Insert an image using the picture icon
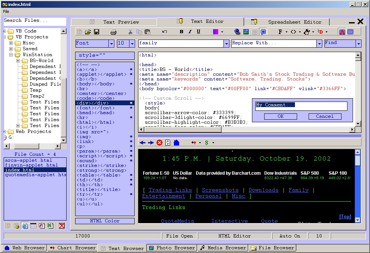Viewport: 370px width, 253px height. 246,32
